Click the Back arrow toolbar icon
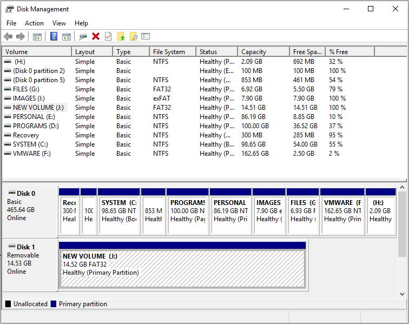This screenshot has height=324, width=409. point(8,37)
